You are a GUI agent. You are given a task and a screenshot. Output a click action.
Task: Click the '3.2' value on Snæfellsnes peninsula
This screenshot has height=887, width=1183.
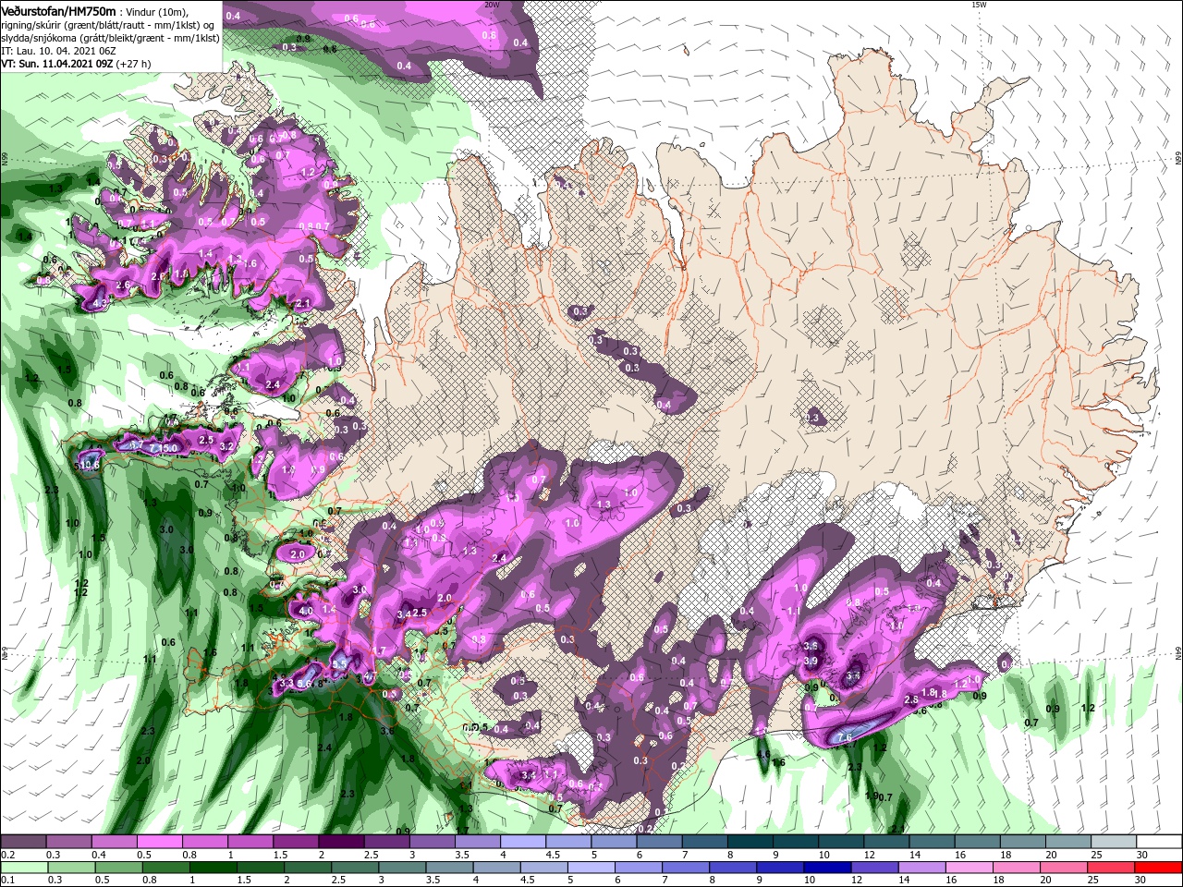226,446
